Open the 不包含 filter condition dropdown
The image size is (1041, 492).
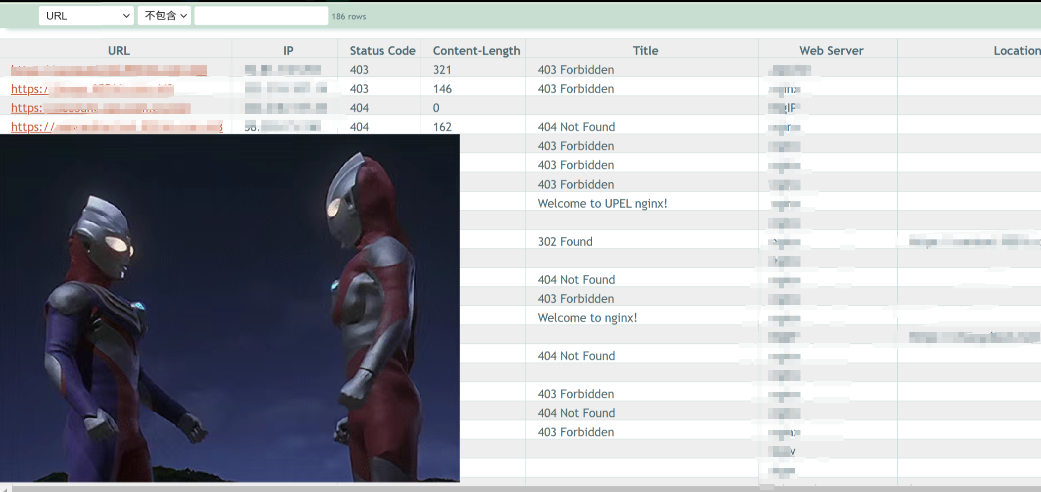click(x=164, y=16)
